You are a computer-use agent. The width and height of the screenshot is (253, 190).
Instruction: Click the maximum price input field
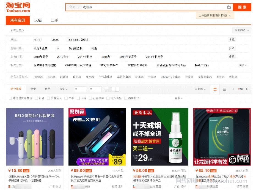click(x=95, y=89)
